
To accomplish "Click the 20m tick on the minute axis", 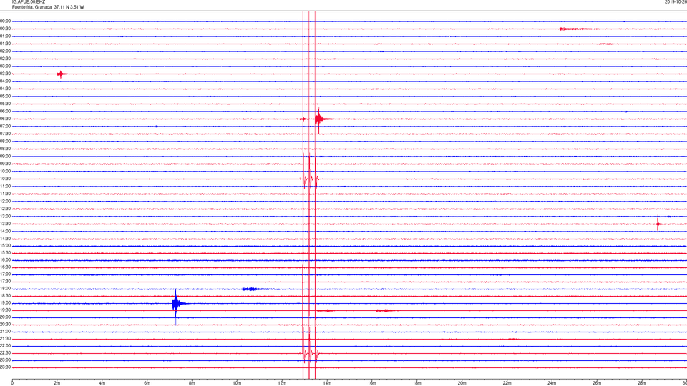I will (462, 383).
